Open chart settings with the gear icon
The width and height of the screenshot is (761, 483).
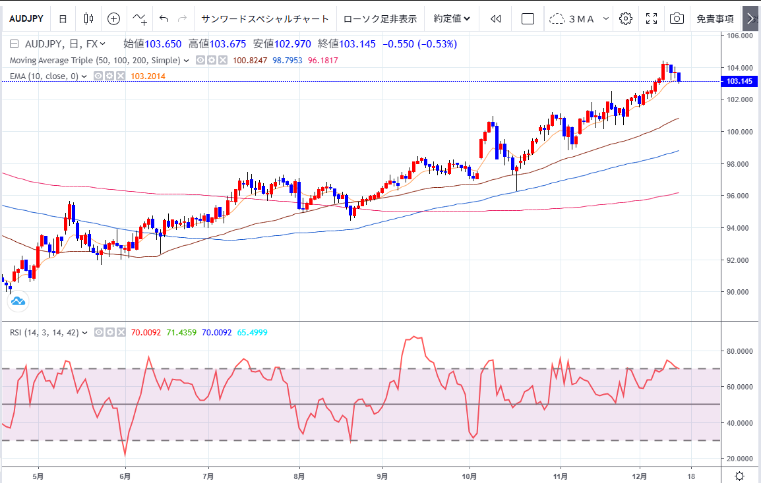(625, 18)
